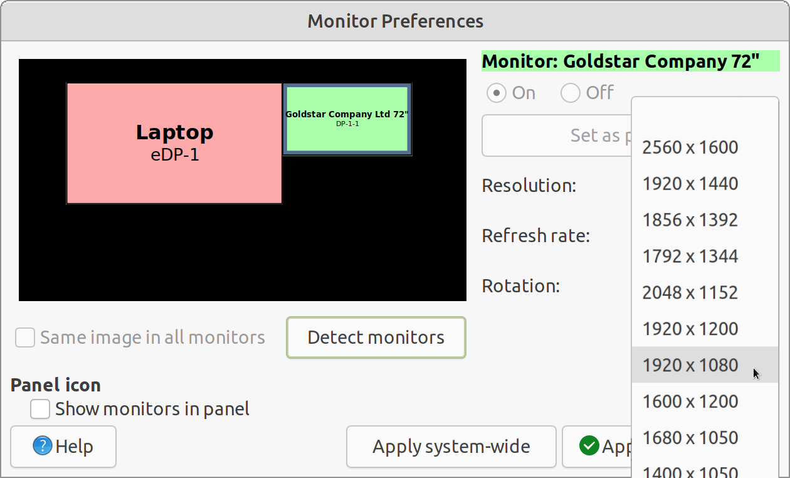Viewport: 790px width, 478px height.
Task: Select the Laptop eDP-1 monitor thumbnail
Action: [174, 143]
